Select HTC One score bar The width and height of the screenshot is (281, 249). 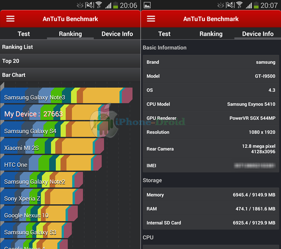51,163
